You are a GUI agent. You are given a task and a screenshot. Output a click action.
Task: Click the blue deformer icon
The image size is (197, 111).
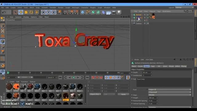pyautogui.click(x=103, y=12)
